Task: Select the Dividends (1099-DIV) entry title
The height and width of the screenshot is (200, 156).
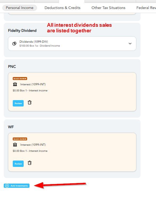Action: [34, 42]
